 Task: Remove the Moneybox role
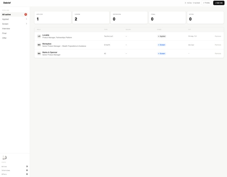pos(218,45)
